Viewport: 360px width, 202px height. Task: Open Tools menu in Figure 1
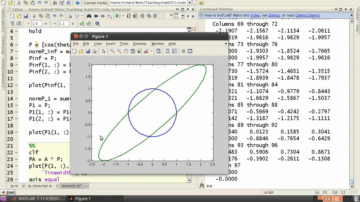(x=124, y=44)
